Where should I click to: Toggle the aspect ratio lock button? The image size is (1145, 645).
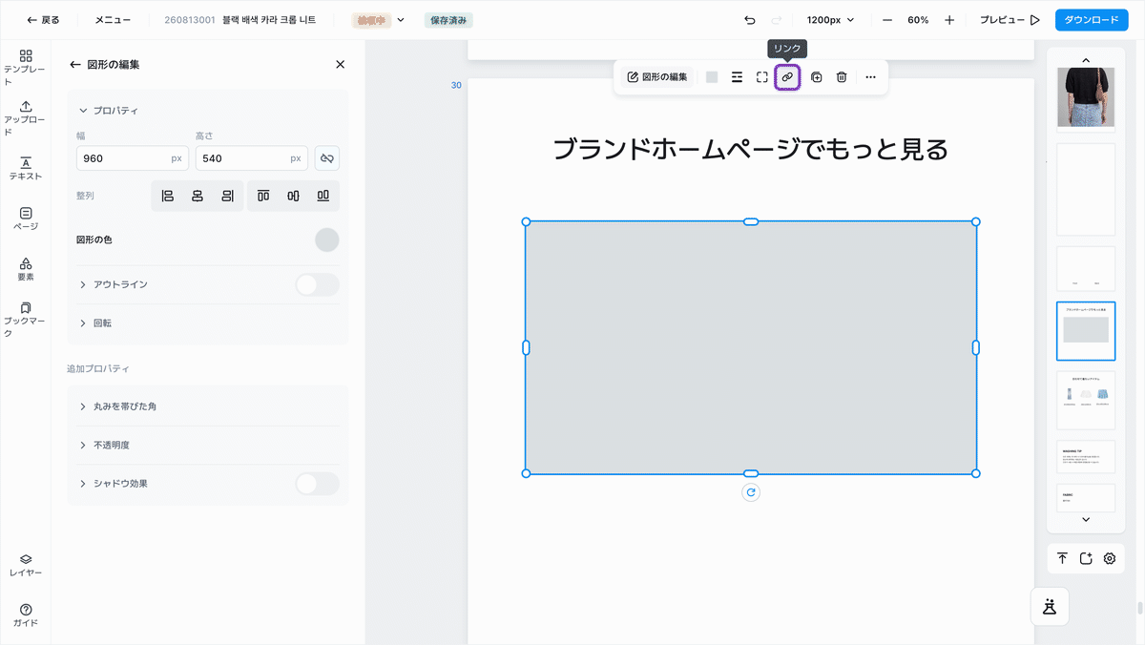327,158
